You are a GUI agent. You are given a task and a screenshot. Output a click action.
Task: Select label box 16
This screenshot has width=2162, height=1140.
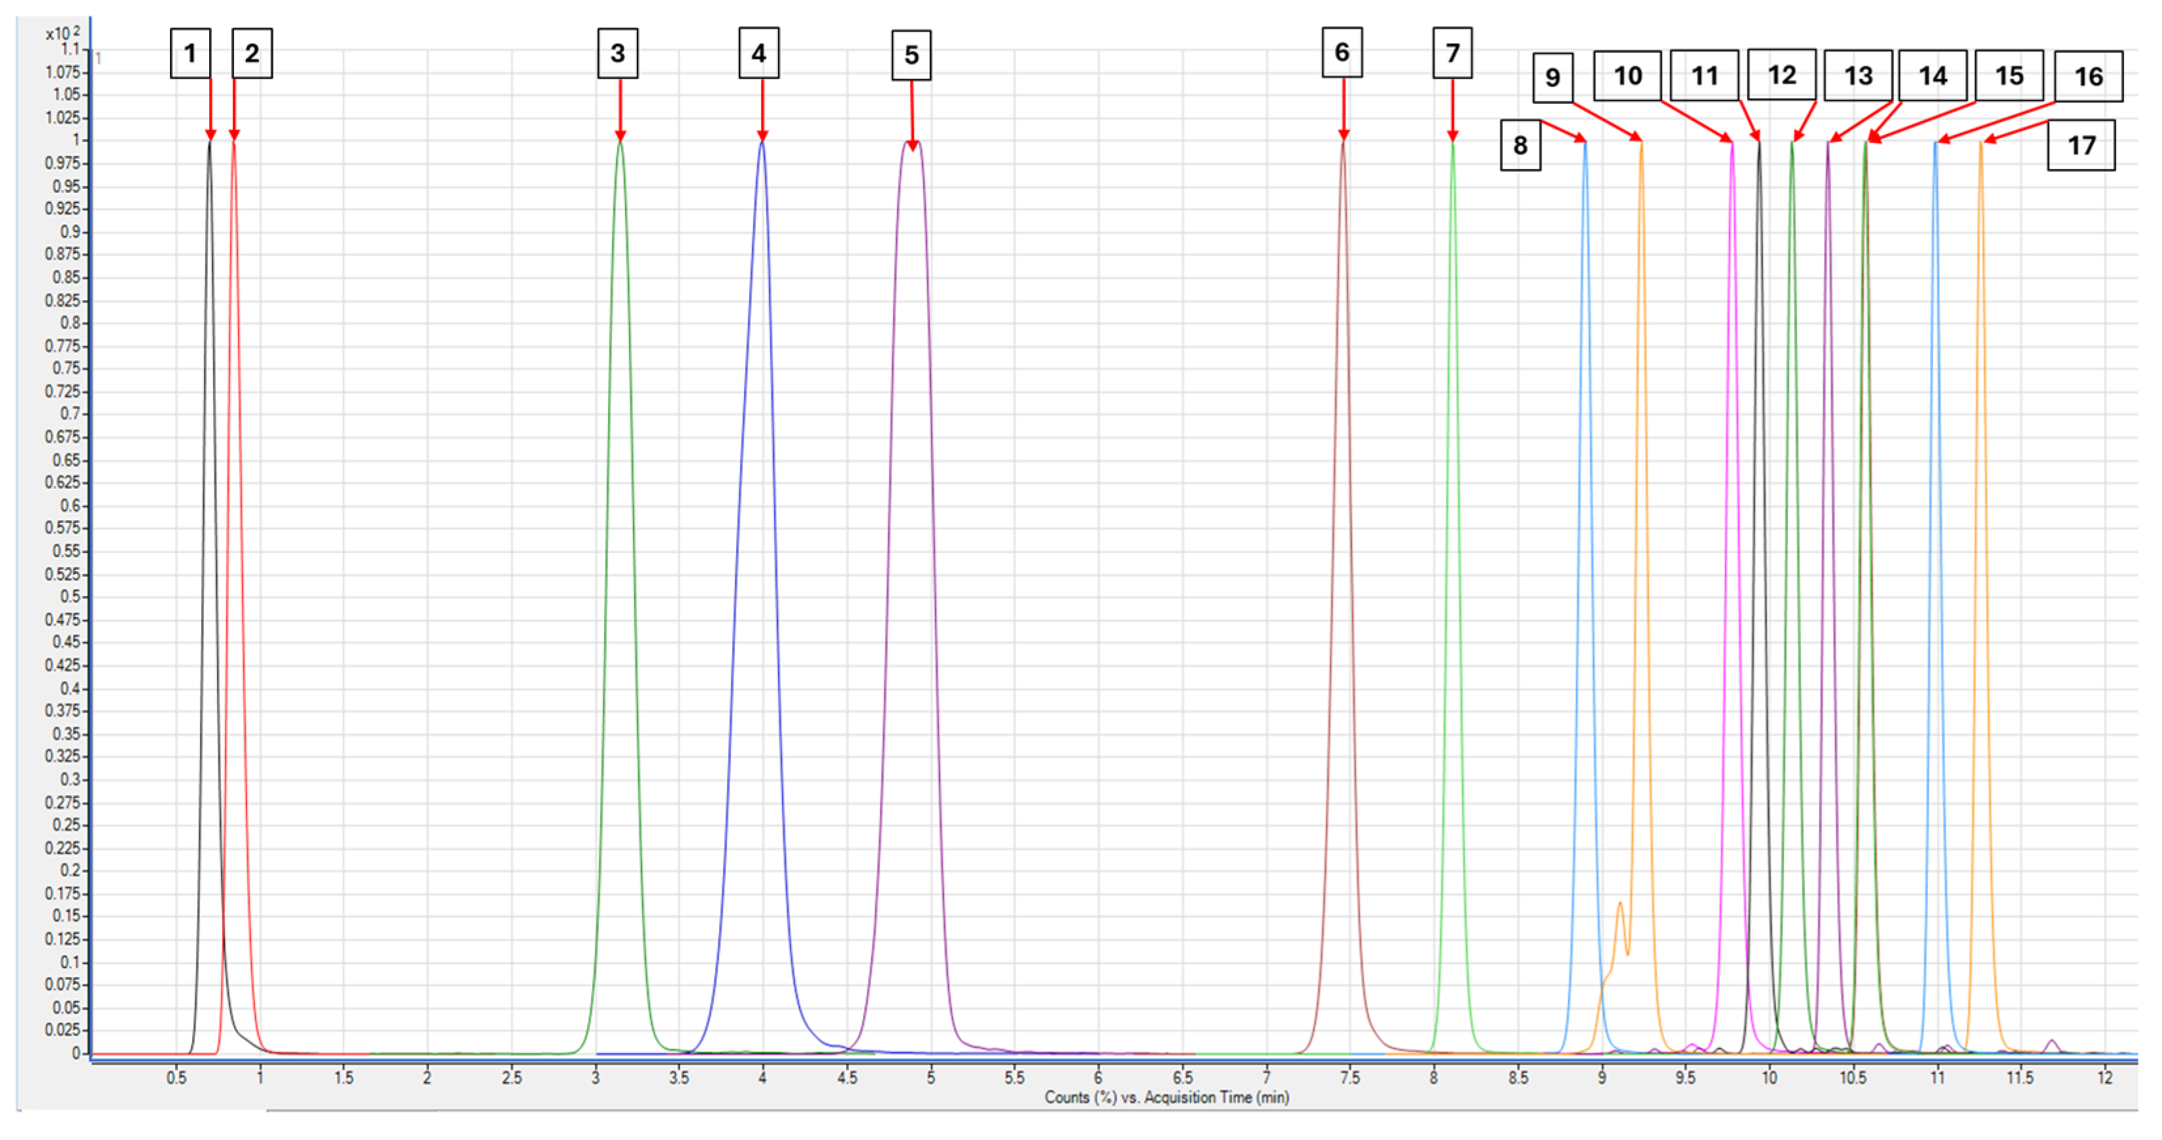pyautogui.click(x=2088, y=77)
